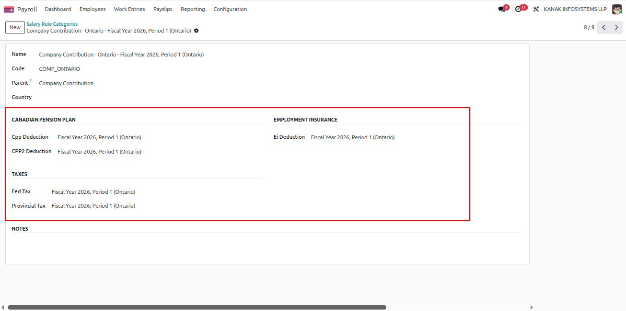This screenshot has height=311, width=626.
Task: Click the Fed Tax label
Action: coord(21,191)
